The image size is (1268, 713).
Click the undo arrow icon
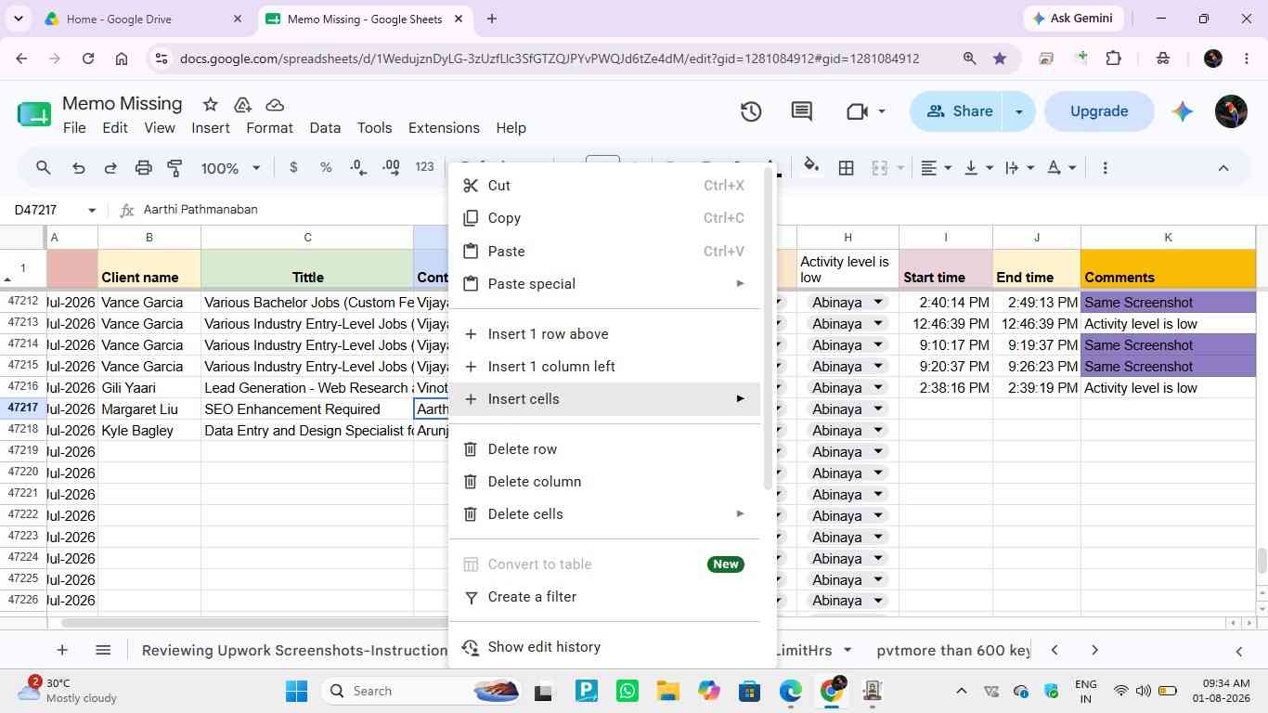coord(79,168)
